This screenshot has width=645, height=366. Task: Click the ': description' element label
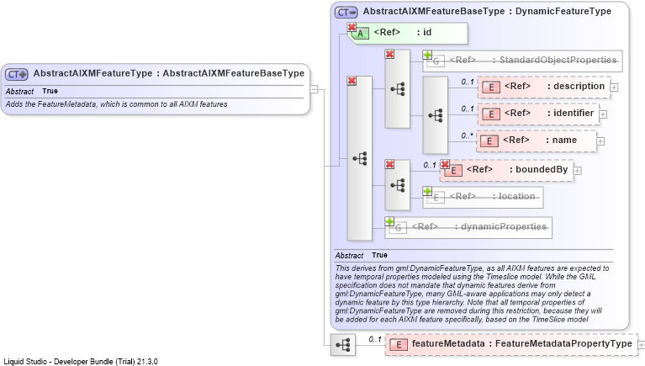(576, 86)
